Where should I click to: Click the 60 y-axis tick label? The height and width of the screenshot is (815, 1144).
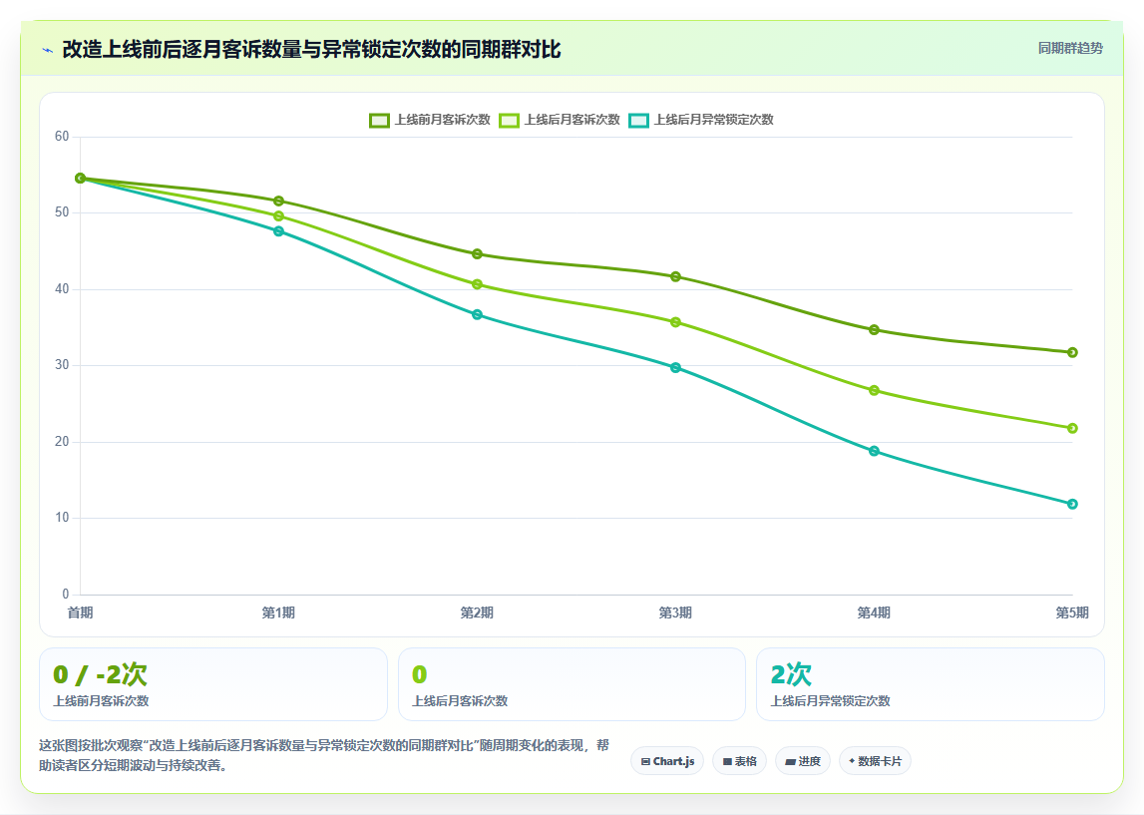[x=62, y=137]
